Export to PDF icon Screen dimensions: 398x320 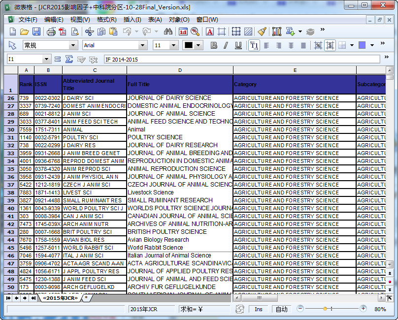63,32
